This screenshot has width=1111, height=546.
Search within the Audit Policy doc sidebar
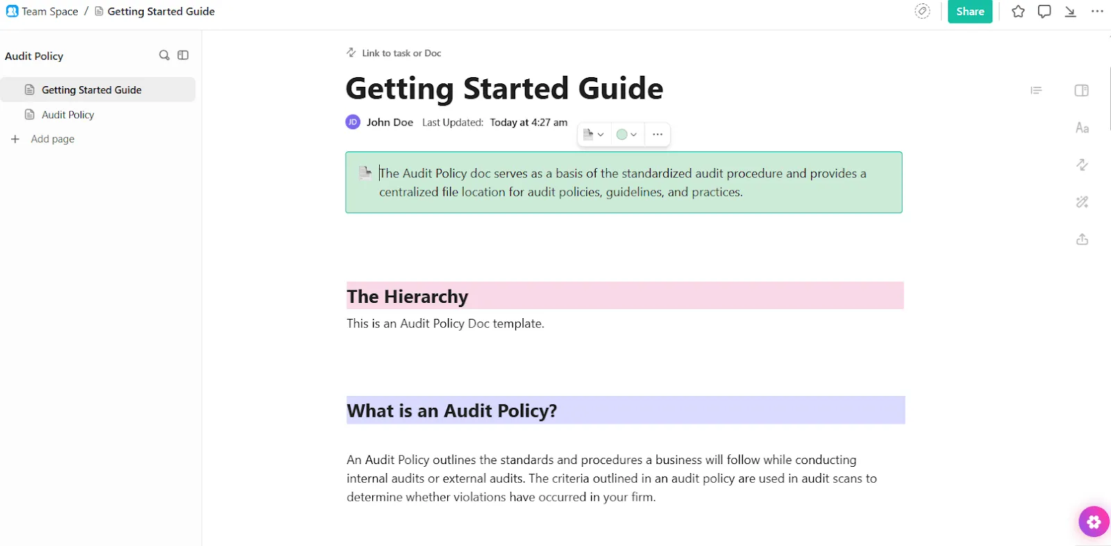pos(164,56)
